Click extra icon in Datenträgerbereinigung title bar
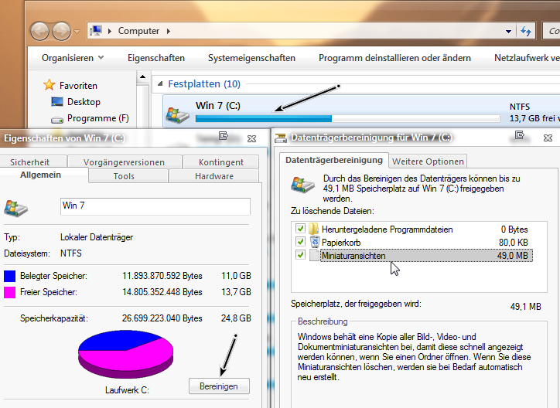The width and height of the screenshot is (560, 408). tap(520, 134)
